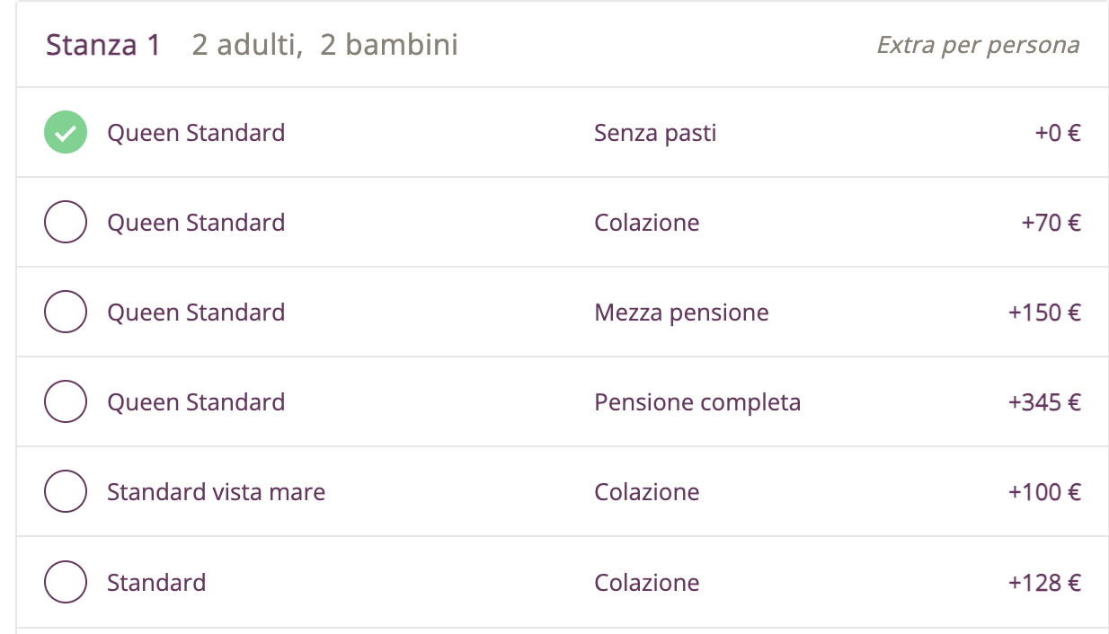Click the Standard vista mare room name
Viewport: 1109px width, 634px height.
pos(216,492)
